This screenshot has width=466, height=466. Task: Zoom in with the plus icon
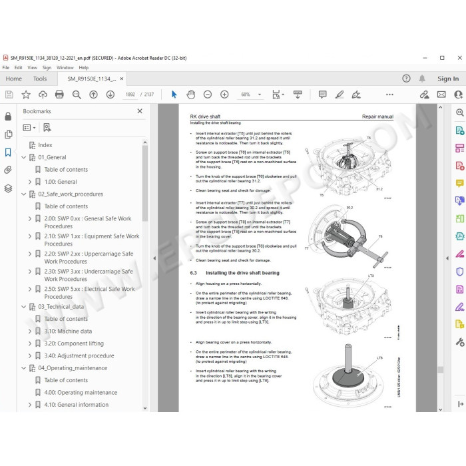tap(224, 95)
